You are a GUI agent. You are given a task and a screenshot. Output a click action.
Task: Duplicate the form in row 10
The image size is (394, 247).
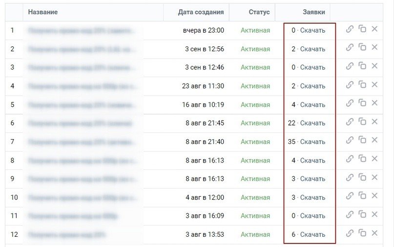[362, 196]
